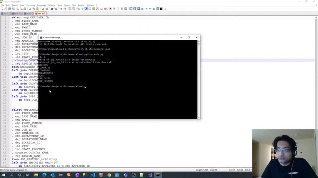This screenshot has width=318, height=178.
Task: Click the Open file toolbar icon
Action: click(6, 9)
